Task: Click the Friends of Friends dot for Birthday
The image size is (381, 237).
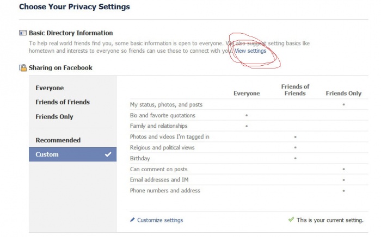Action: 295,158
